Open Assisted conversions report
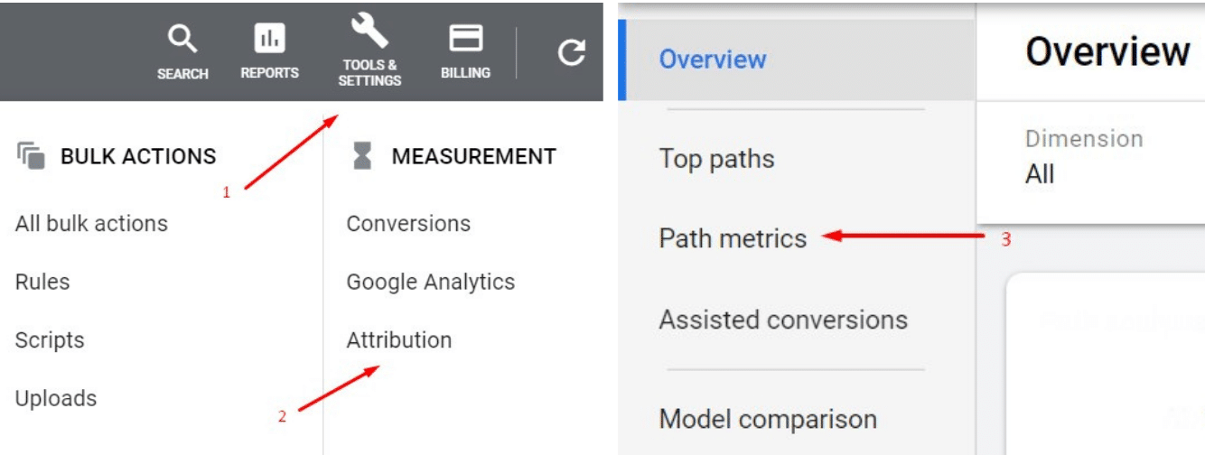1205x455 pixels. point(783,320)
